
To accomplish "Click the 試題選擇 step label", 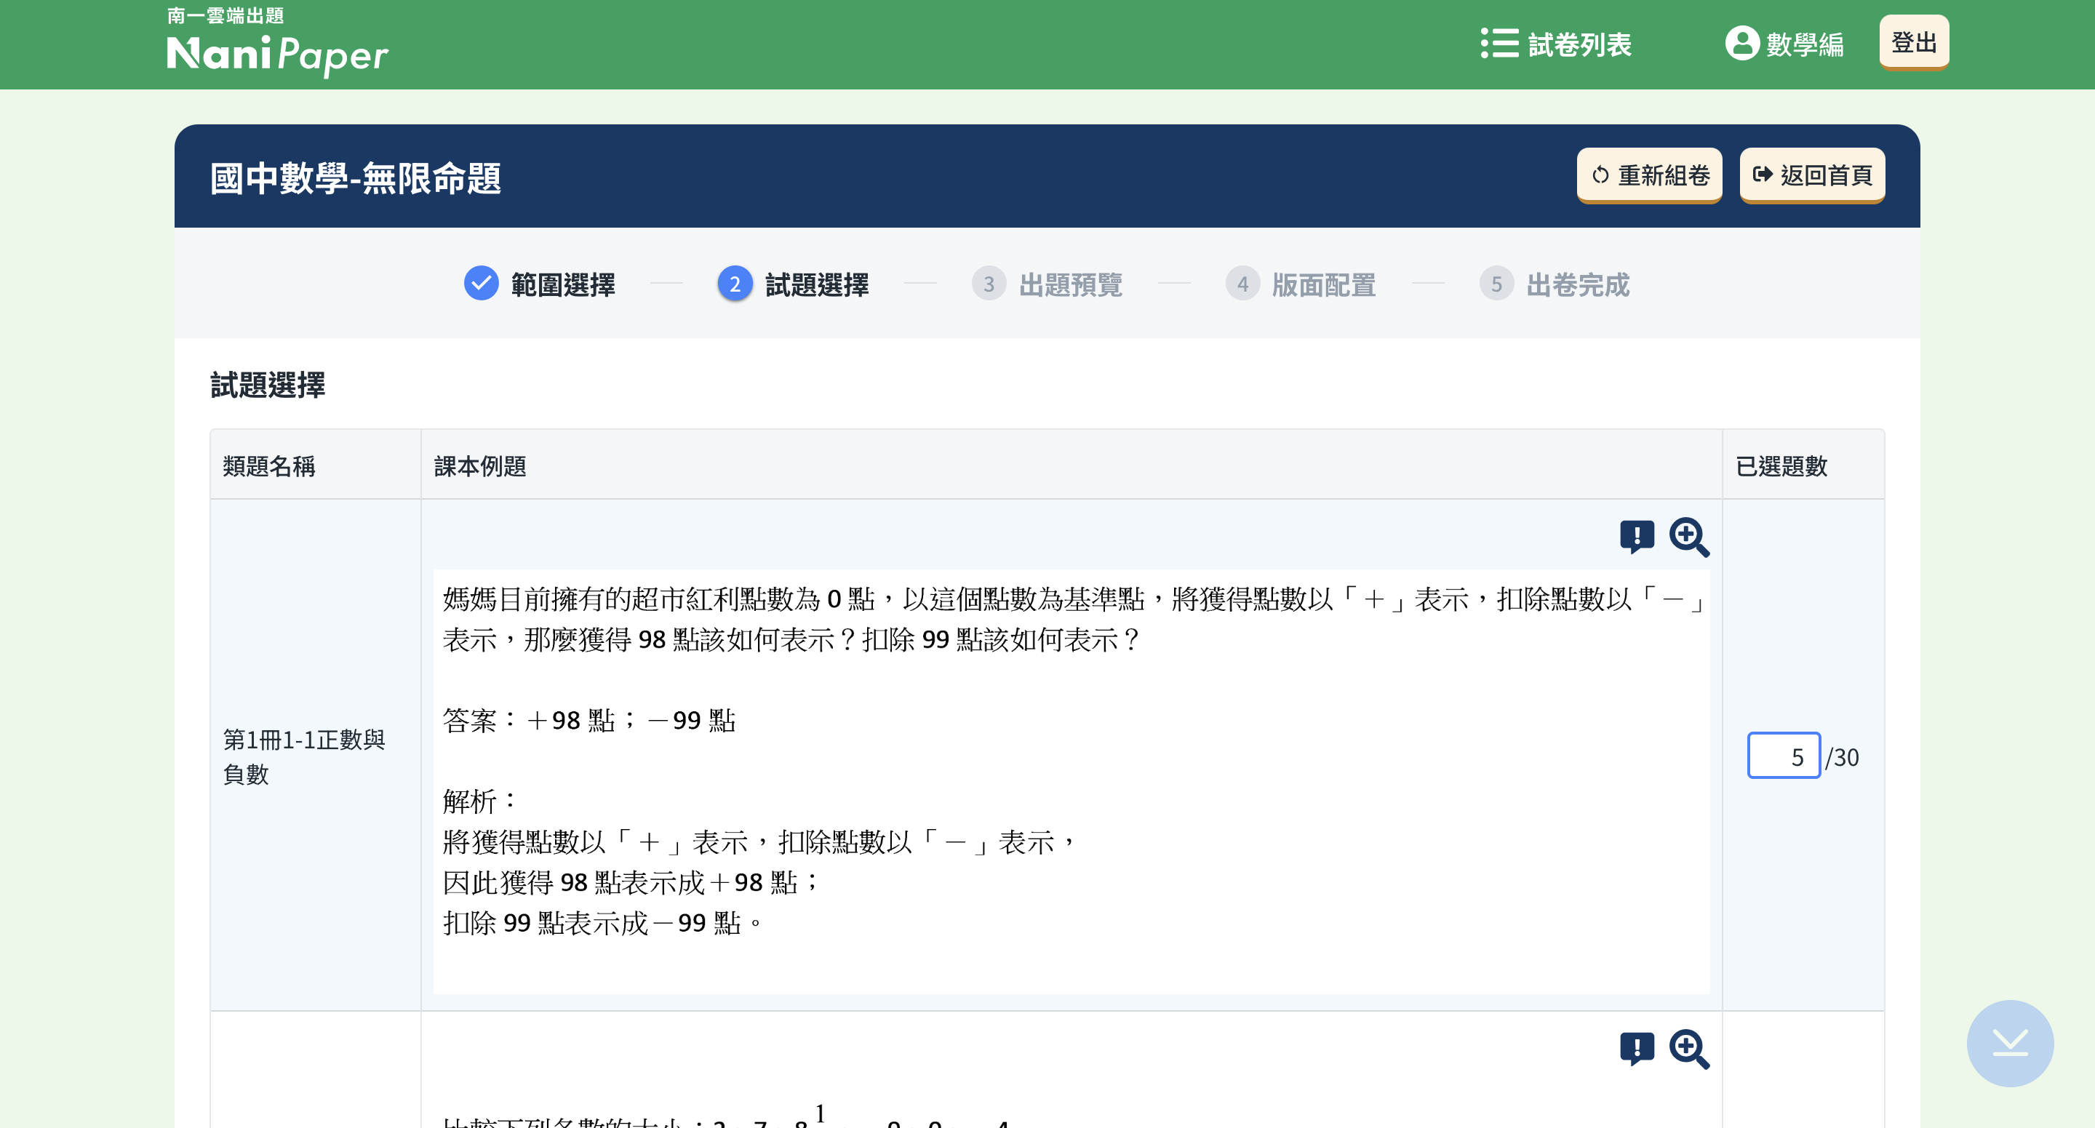I will 816,284.
